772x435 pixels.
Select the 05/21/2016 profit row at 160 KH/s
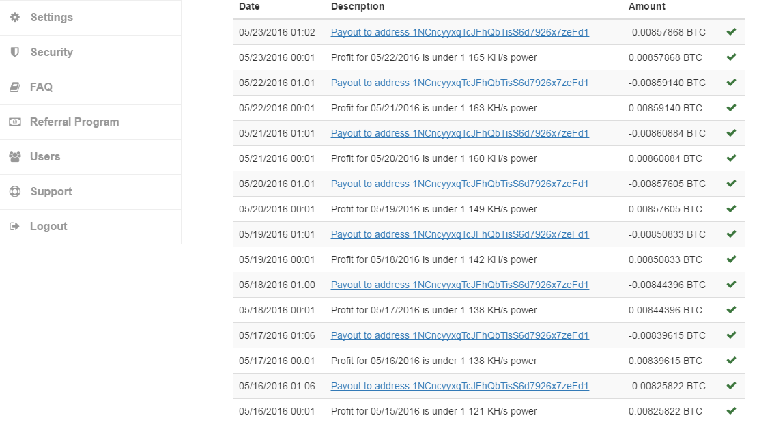[489, 158]
